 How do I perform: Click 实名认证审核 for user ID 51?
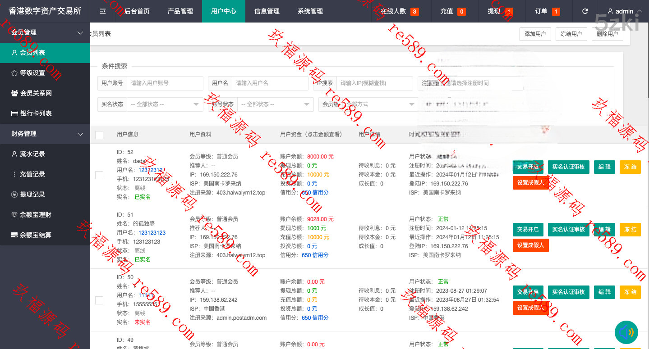click(568, 230)
